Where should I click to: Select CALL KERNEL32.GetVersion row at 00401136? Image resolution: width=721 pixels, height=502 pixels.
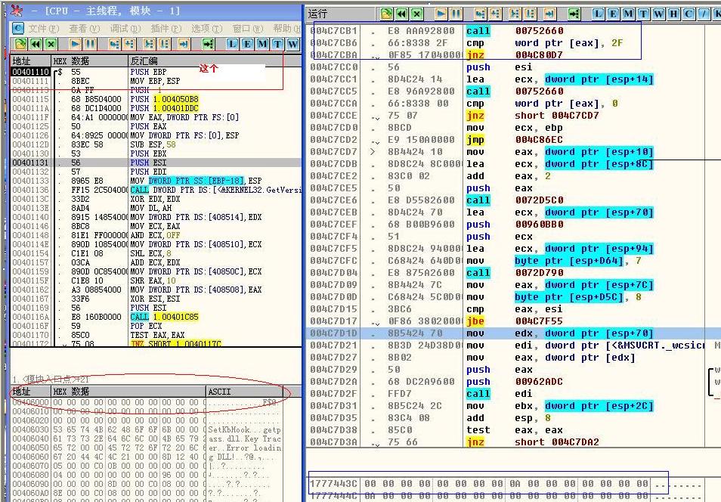coord(156,190)
